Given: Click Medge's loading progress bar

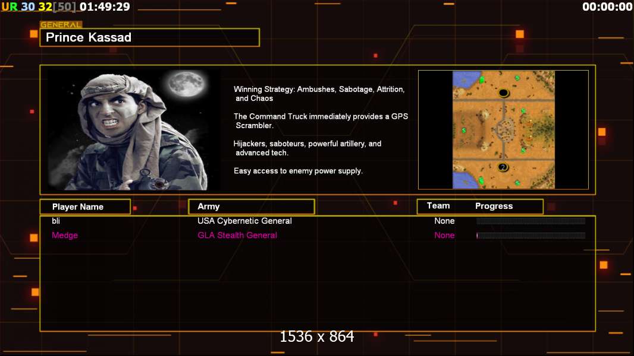Looking at the screenshot, I should [x=531, y=236].
